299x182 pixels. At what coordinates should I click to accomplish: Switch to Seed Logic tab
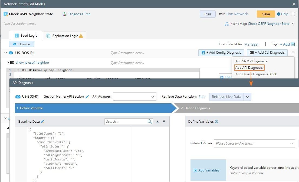(26, 36)
